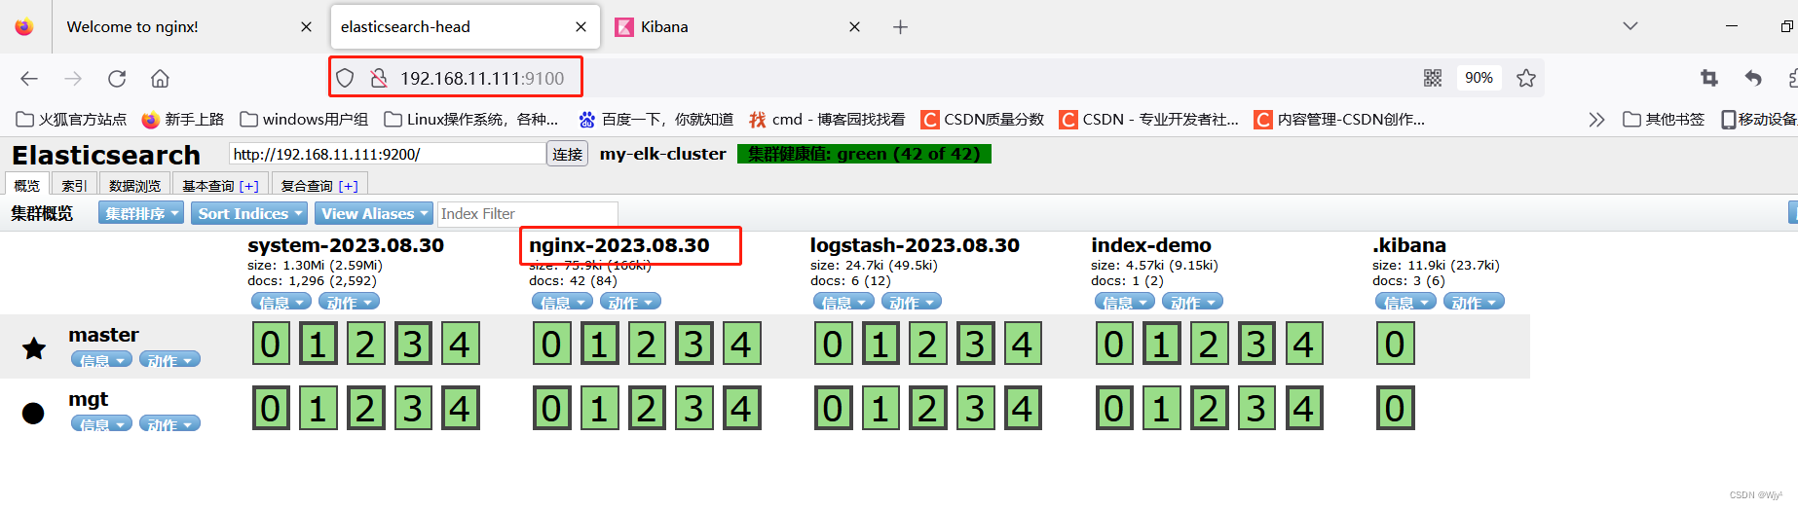Click the screenshot crop icon in toolbar
This screenshot has width=1798, height=509.
coord(1709,78)
